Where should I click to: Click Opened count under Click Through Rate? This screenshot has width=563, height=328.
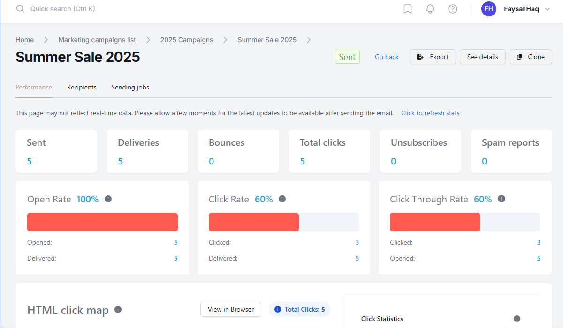(x=539, y=258)
